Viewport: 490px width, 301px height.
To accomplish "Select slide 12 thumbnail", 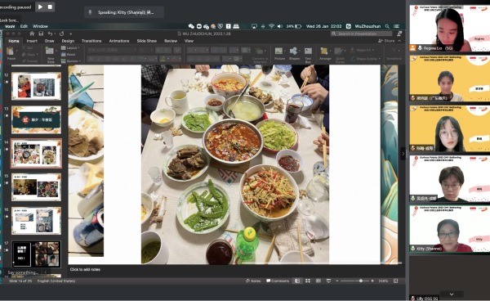I will [x=36, y=86].
